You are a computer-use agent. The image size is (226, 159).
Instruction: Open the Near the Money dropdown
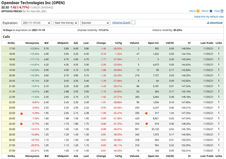66,23
